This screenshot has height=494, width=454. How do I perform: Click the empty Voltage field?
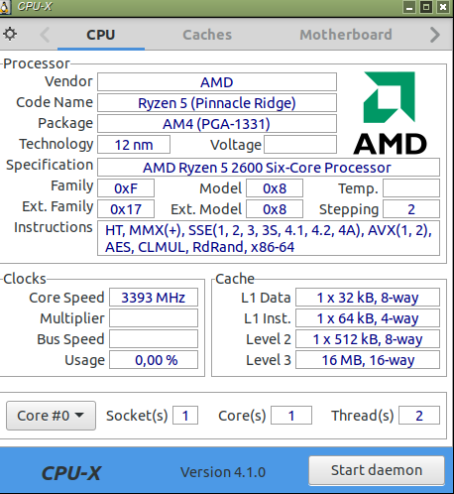point(300,145)
